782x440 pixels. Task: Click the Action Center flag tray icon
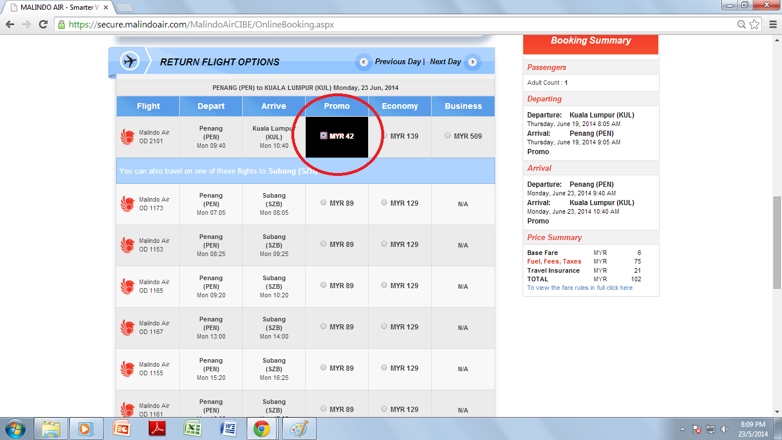click(x=697, y=429)
